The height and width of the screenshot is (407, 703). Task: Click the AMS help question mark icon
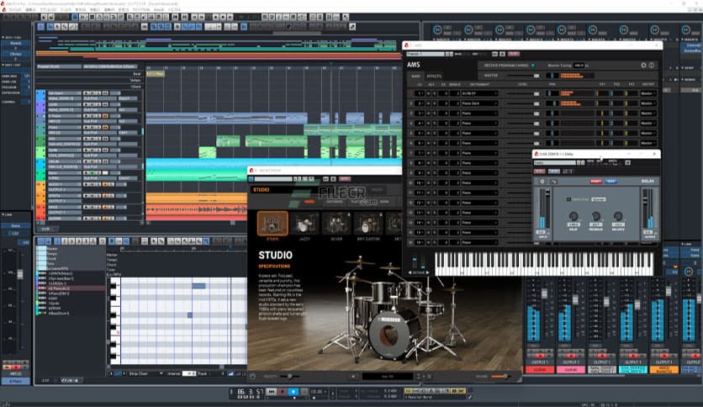pyautogui.click(x=653, y=65)
